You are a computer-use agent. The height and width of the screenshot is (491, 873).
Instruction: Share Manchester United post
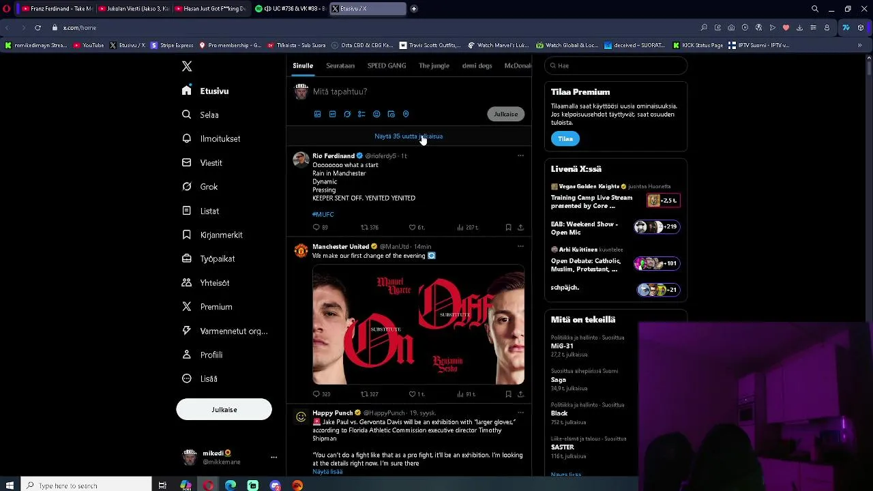click(x=520, y=394)
